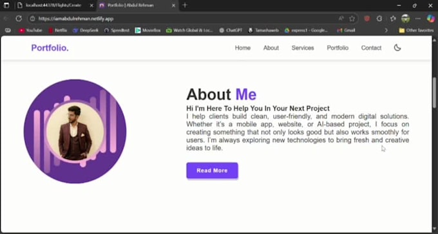Viewport: 438px width, 234px height.
Task: Open the red shield extension icon
Action: point(367,19)
